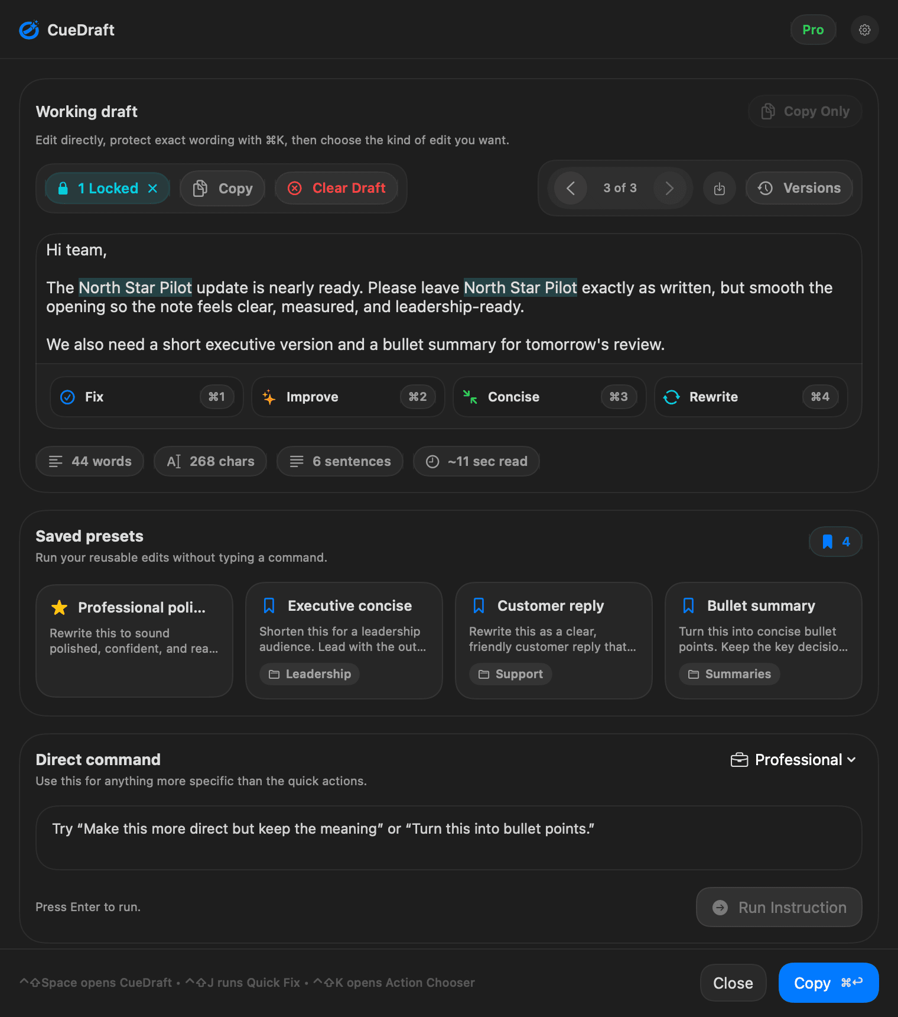Apply the Concise shrink action
Viewport: 898px width, 1017px height.
coord(549,397)
